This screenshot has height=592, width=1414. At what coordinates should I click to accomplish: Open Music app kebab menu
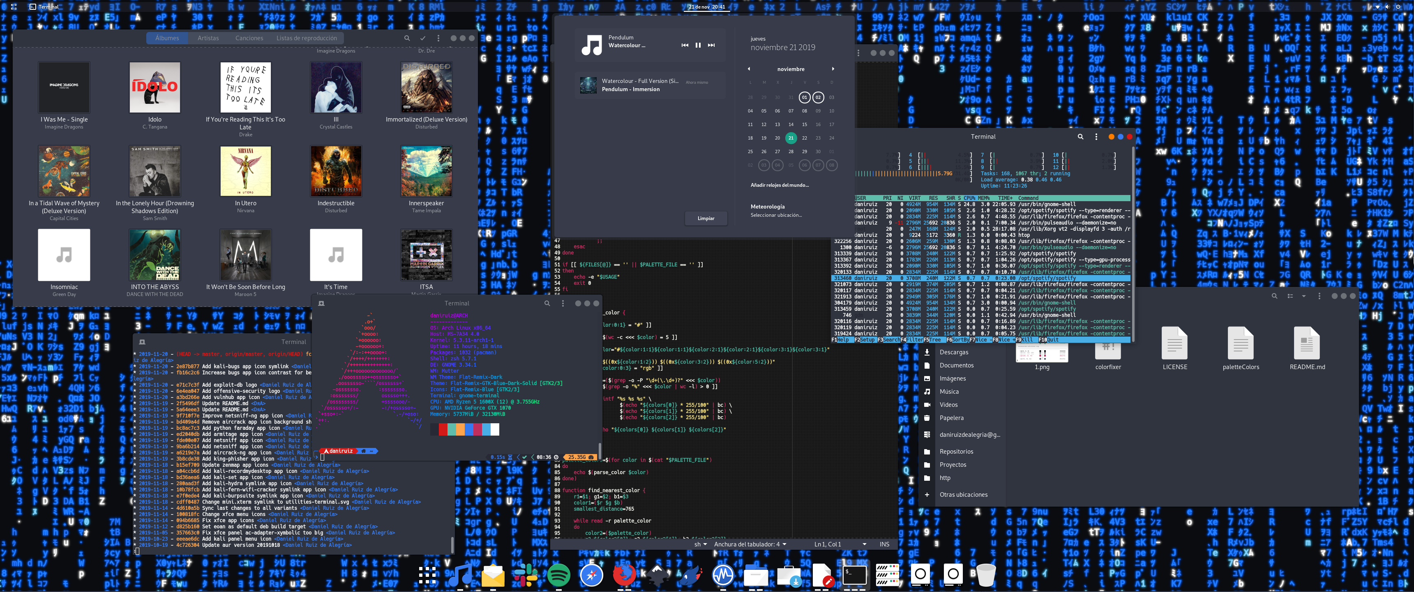(x=438, y=38)
